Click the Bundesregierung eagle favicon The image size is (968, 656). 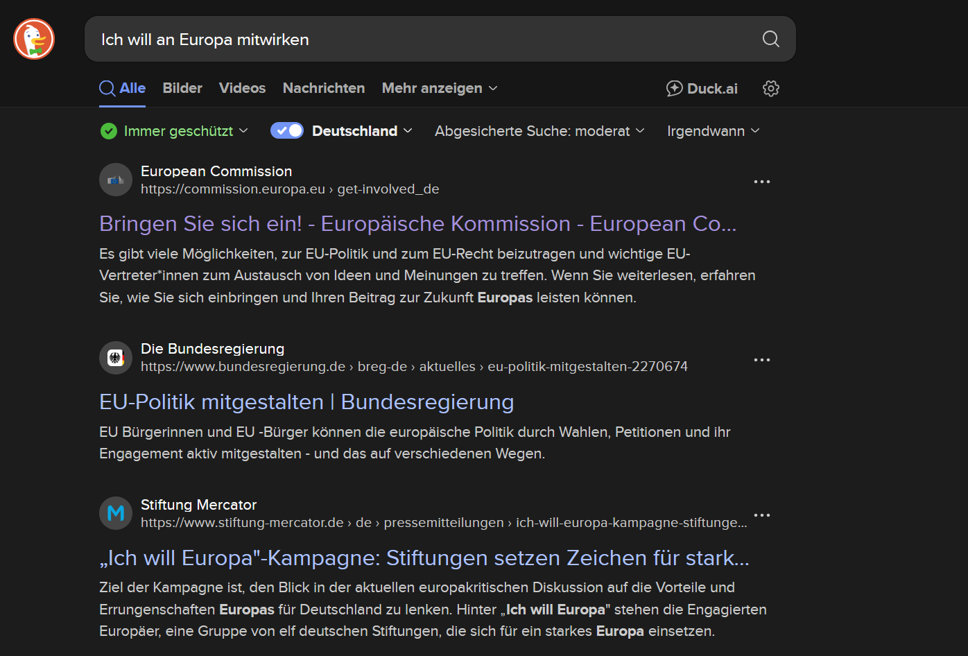click(116, 358)
